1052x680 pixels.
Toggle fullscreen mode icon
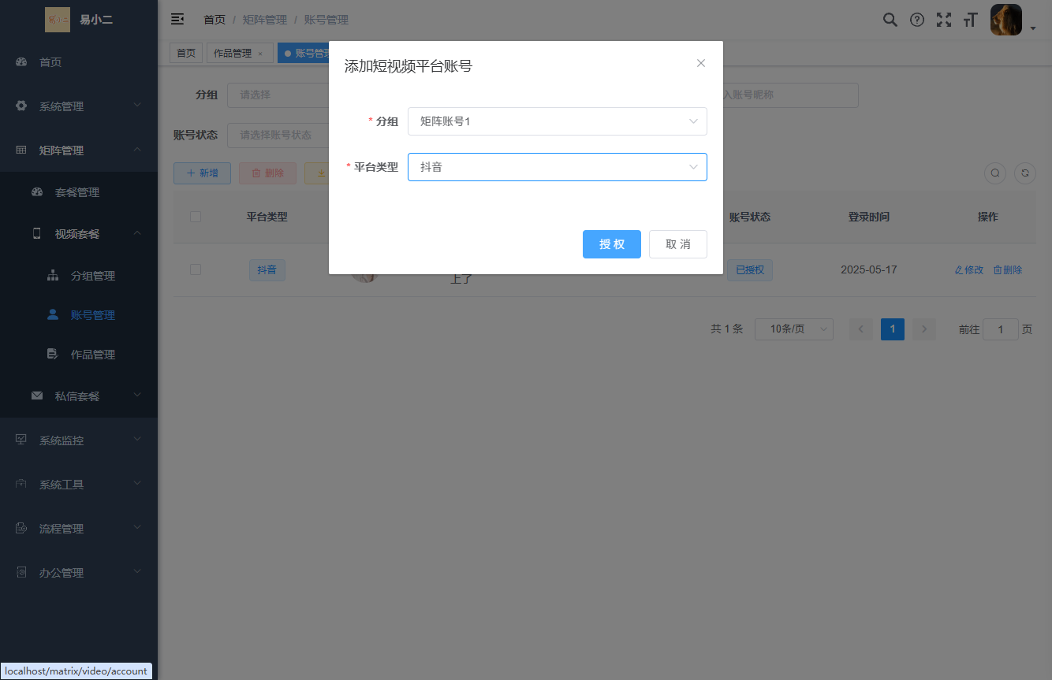(x=943, y=20)
